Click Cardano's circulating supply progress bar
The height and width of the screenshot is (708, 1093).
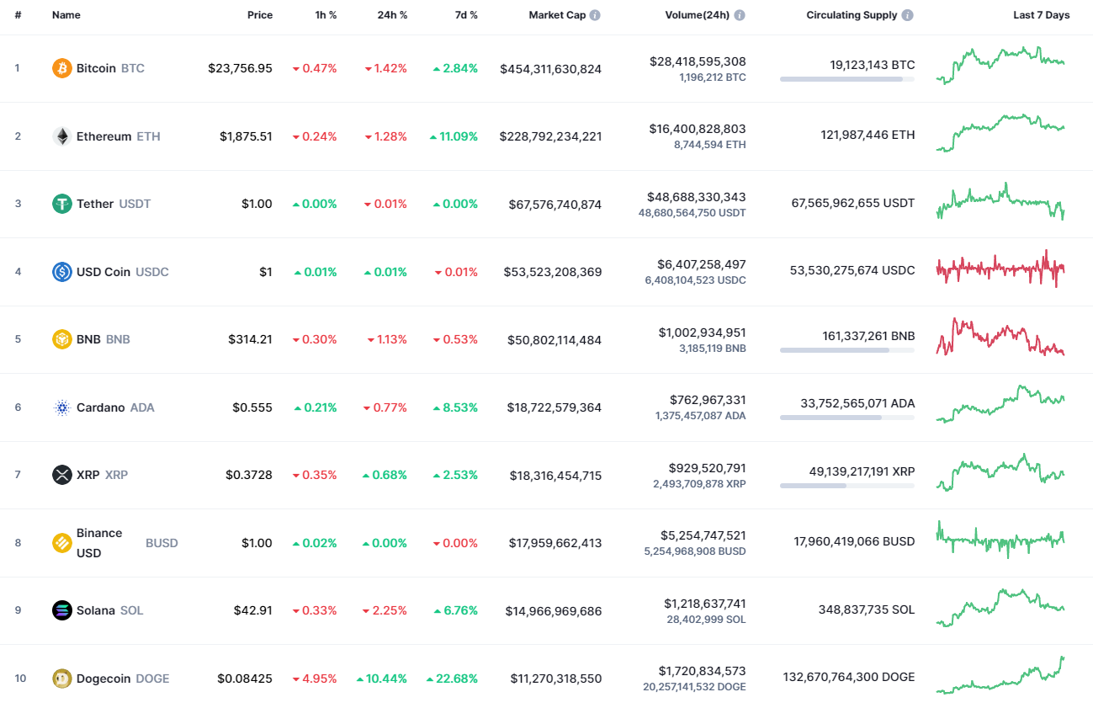[x=847, y=417]
